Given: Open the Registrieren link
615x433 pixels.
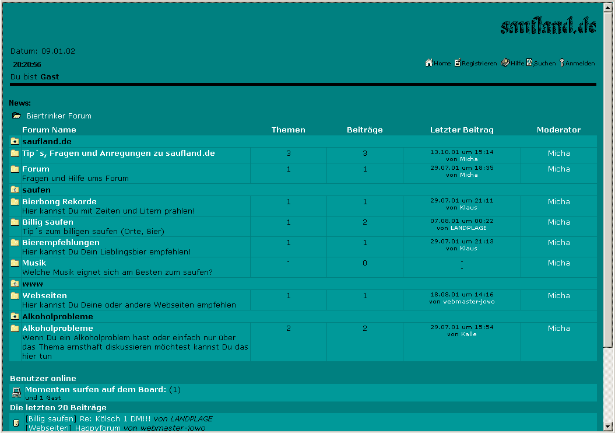Looking at the screenshot, I should click(479, 63).
